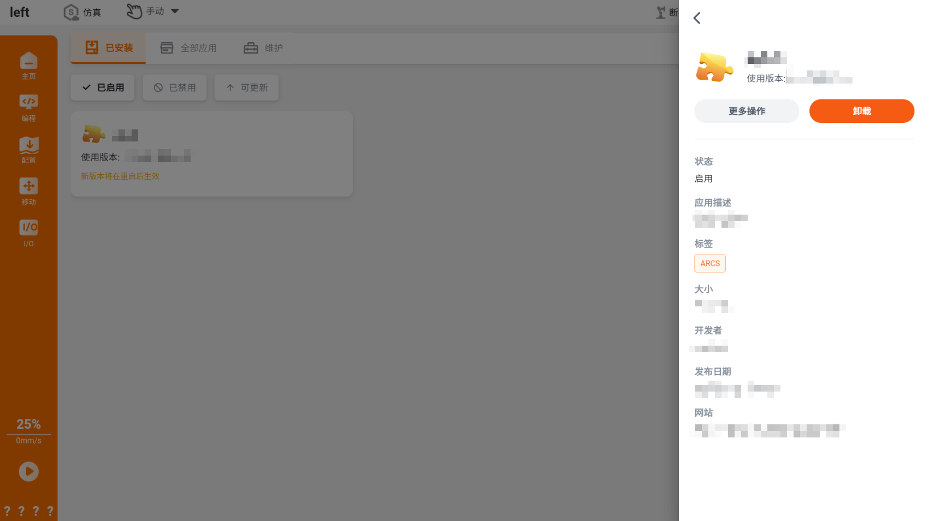Click the robot connection status icon

coord(661,12)
